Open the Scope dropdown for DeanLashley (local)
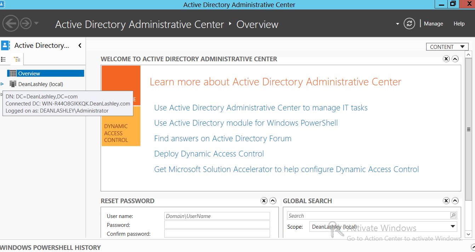 [x=453, y=227]
